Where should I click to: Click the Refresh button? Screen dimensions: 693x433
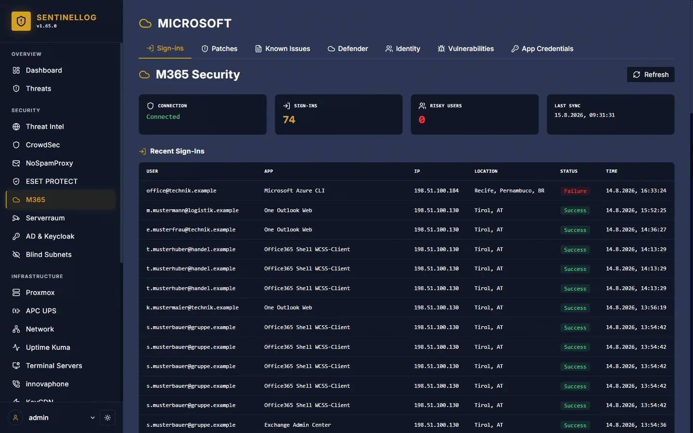[x=651, y=75]
